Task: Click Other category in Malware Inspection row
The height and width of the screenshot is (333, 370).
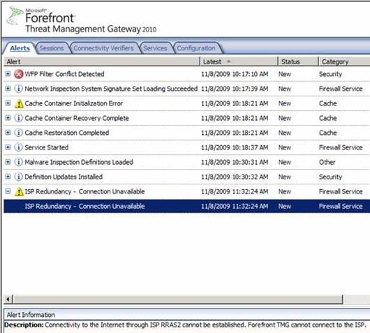Action: coord(327,162)
